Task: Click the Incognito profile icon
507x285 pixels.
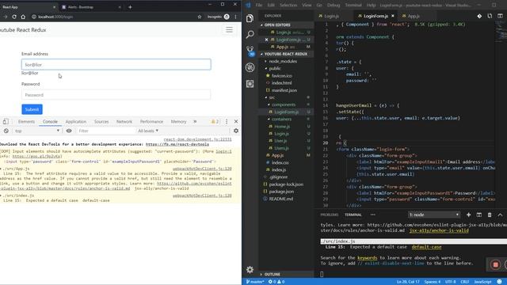Action: pyautogui.click(x=227, y=17)
